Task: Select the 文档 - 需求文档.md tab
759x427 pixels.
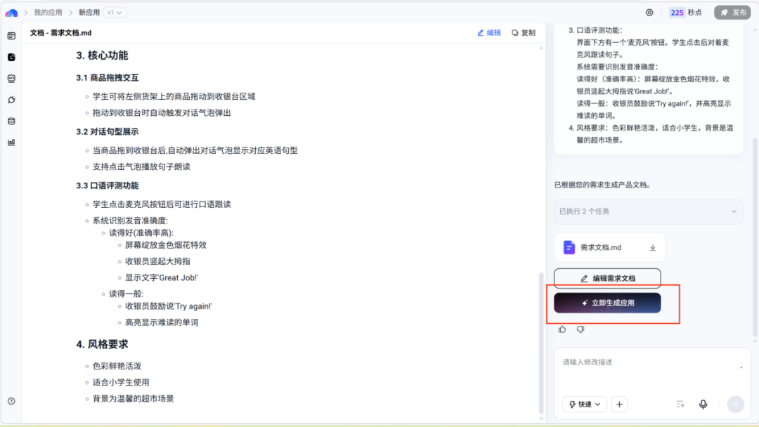Action: click(60, 32)
